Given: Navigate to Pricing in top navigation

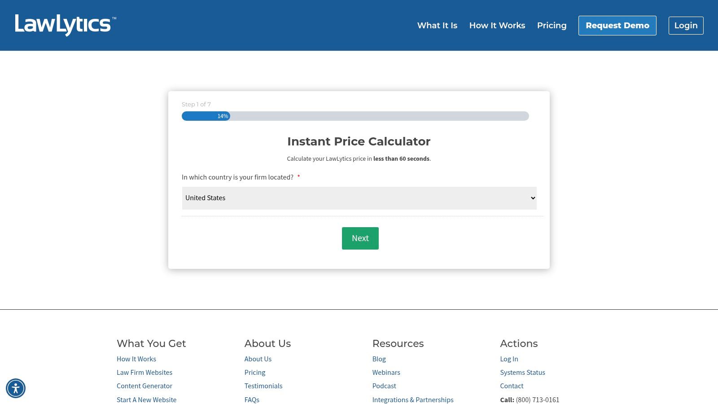Looking at the screenshot, I should tap(552, 26).
